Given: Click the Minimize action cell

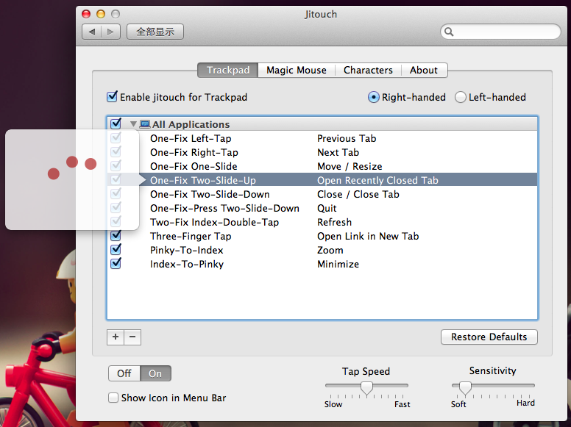Looking at the screenshot, I should pyautogui.click(x=338, y=264).
